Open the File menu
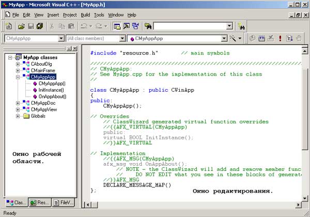This screenshot has height=217, width=310. [x=16, y=15]
